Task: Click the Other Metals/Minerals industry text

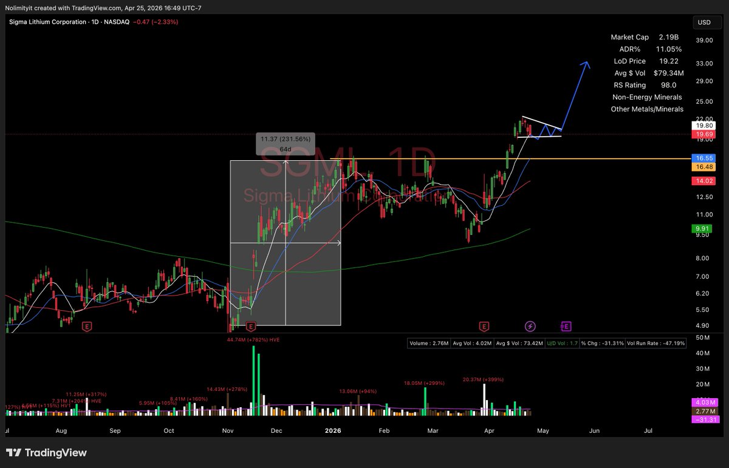Action: 647,109
